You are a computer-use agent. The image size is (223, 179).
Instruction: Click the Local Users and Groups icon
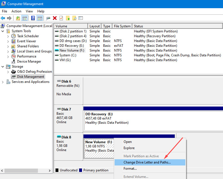(13, 51)
